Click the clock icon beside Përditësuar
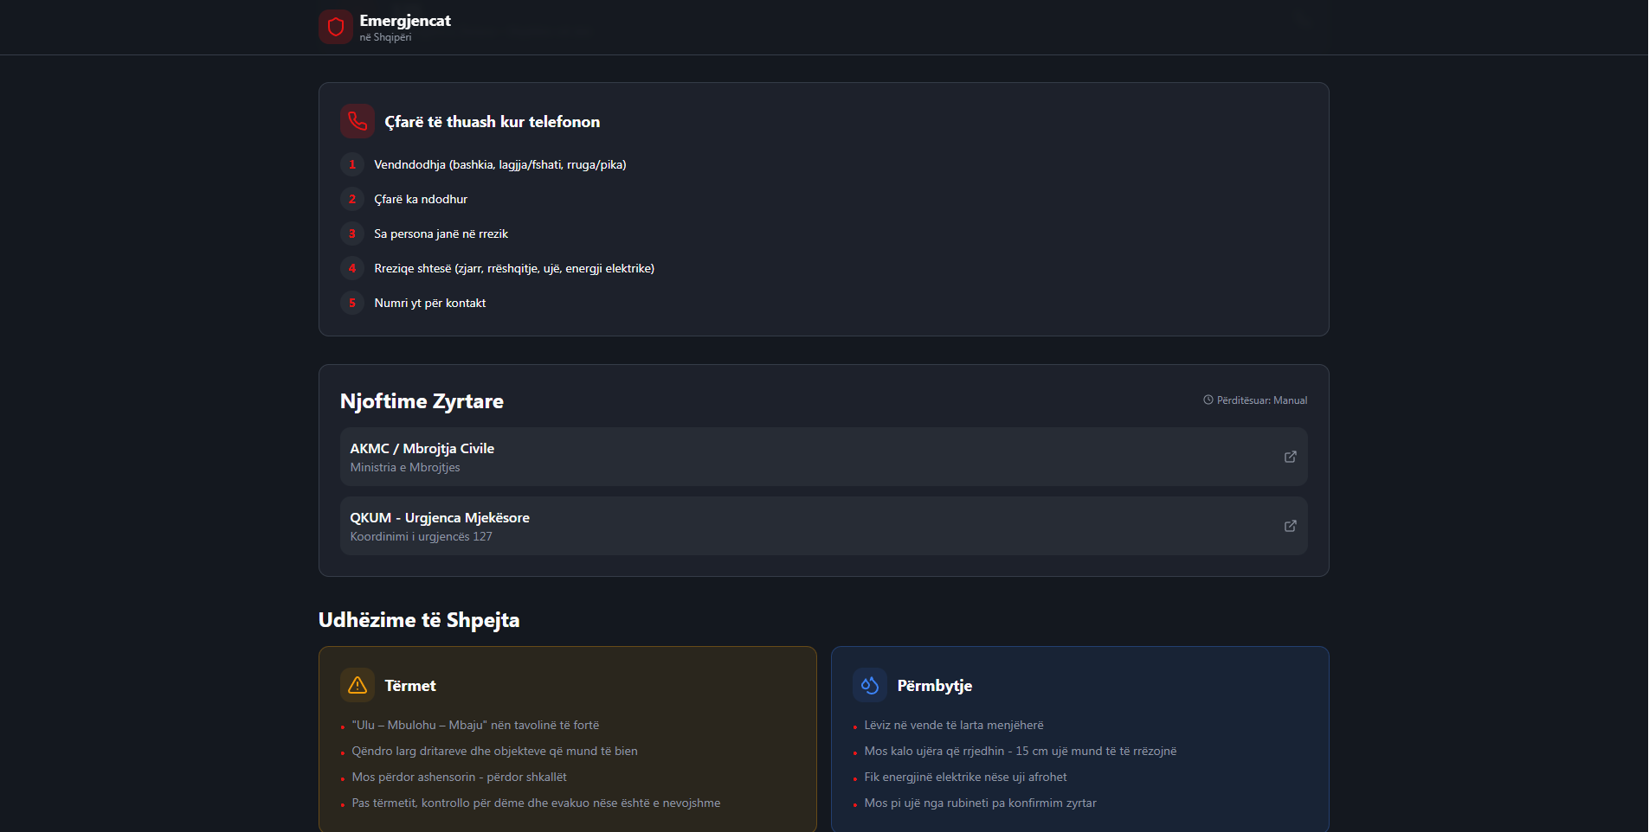The image size is (1649, 832). [x=1208, y=400]
